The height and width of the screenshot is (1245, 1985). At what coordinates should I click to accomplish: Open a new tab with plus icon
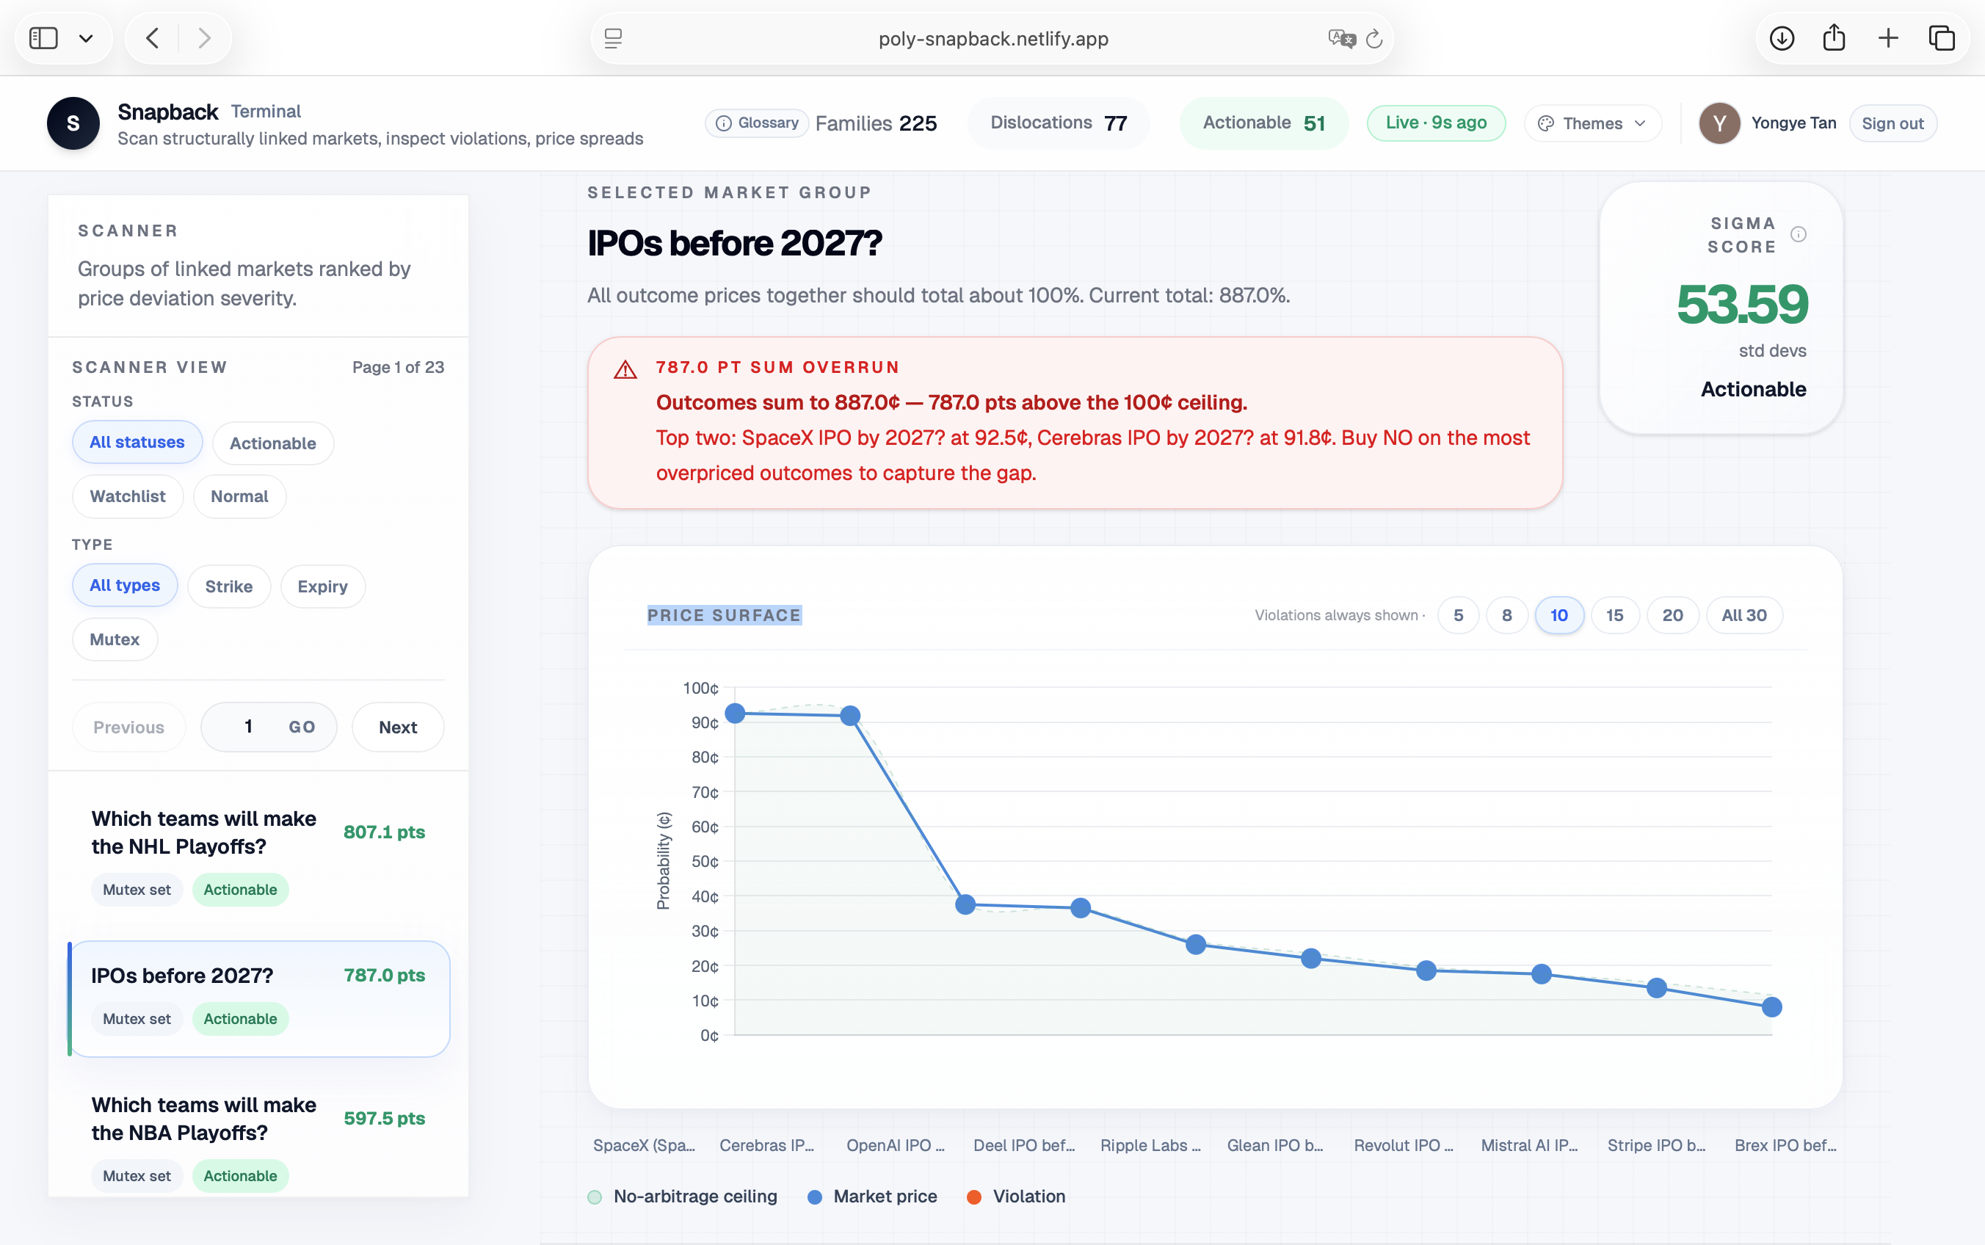1888,38
